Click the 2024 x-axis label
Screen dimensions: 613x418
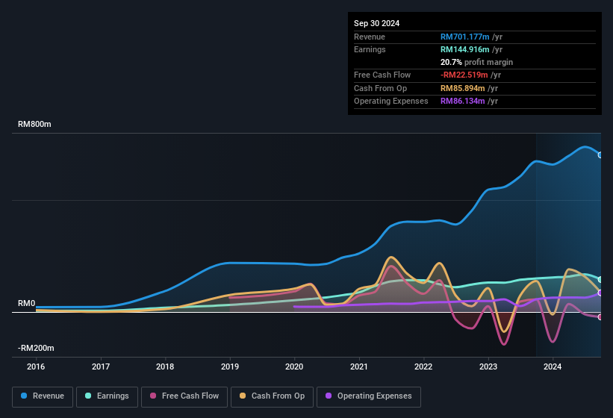[x=553, y=366]
